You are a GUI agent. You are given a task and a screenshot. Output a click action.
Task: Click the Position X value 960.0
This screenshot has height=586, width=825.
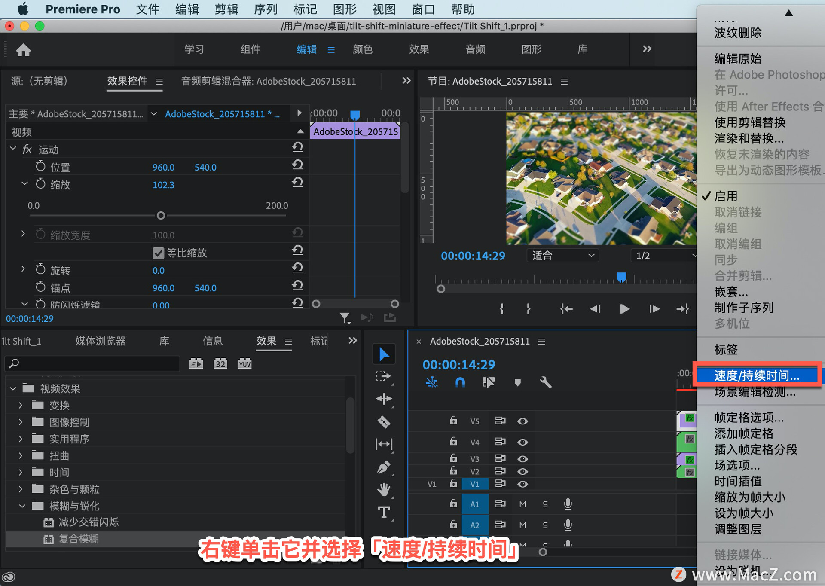point(163,167)
